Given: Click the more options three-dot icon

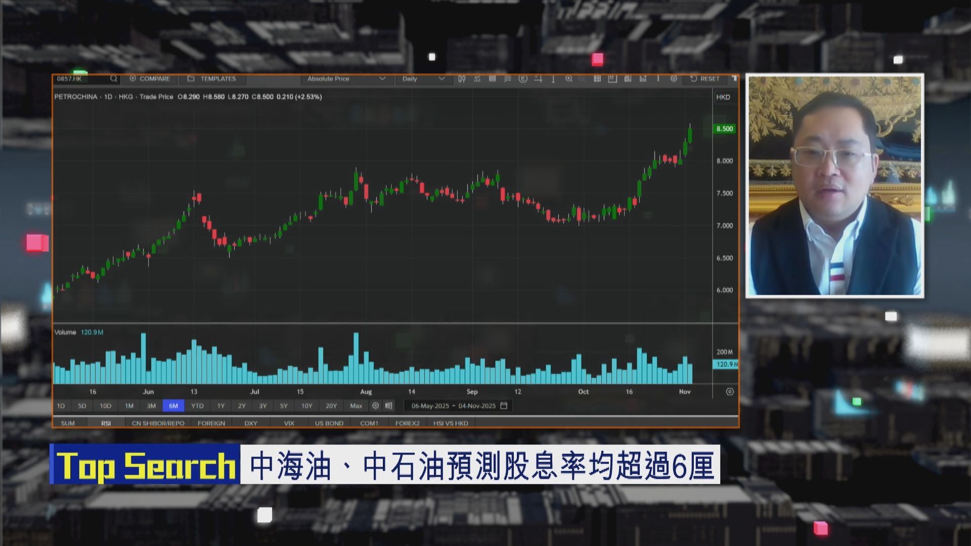Looking at the screenshot, I should [x=658, y=79].
